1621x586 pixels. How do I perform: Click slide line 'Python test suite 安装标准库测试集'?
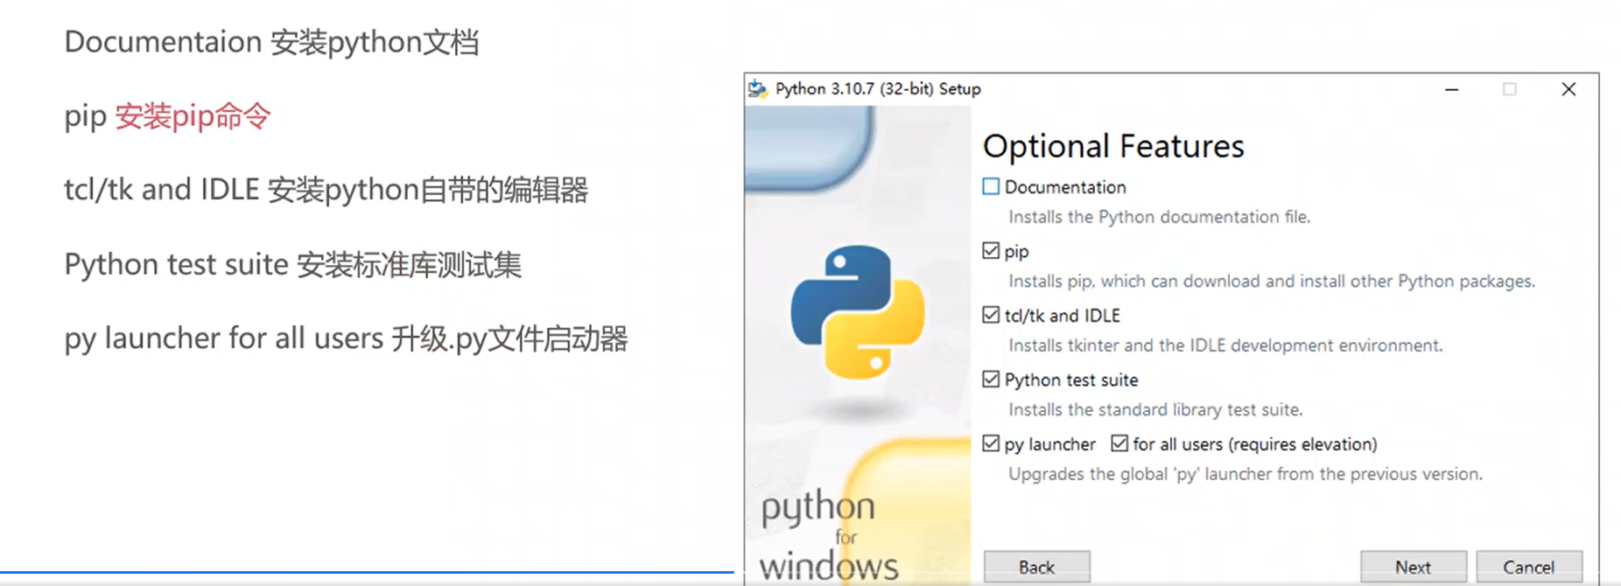point(292,264)
